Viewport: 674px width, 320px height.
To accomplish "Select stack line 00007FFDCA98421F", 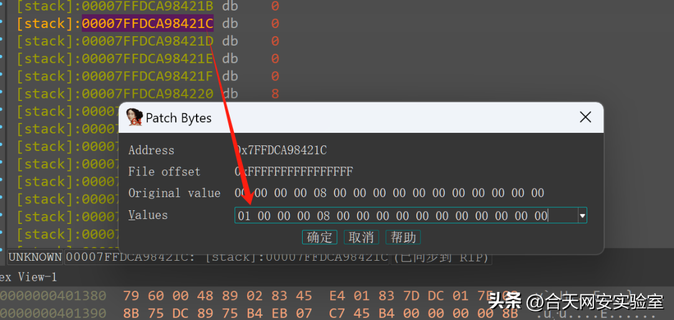I will click(x=147, y=76).
